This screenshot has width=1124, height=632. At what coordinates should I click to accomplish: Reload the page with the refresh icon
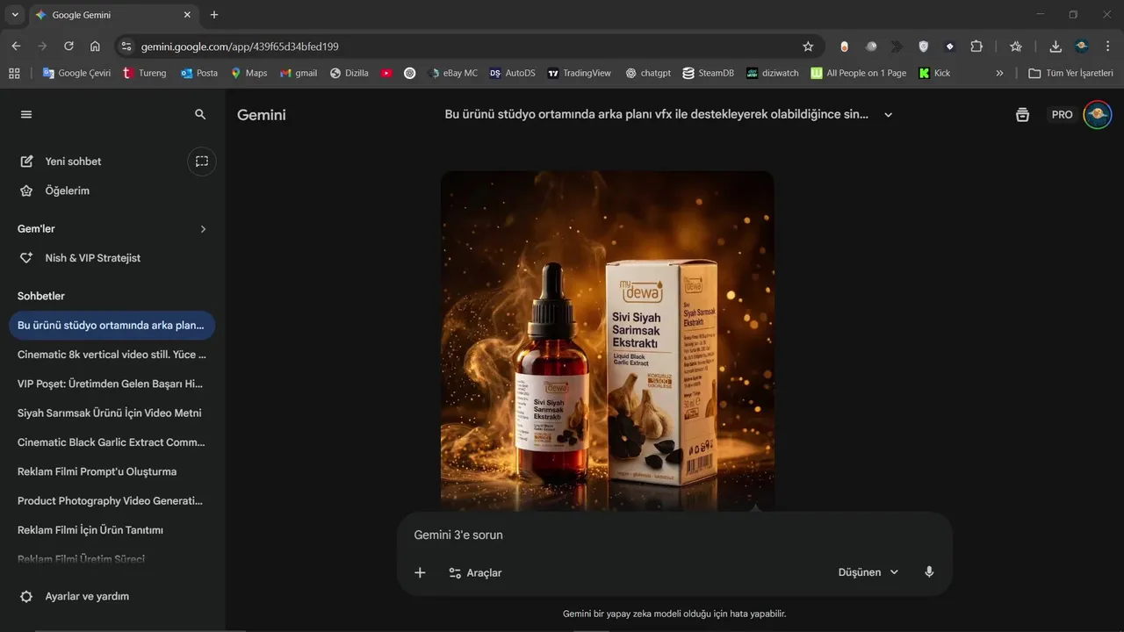click(68, 47)
